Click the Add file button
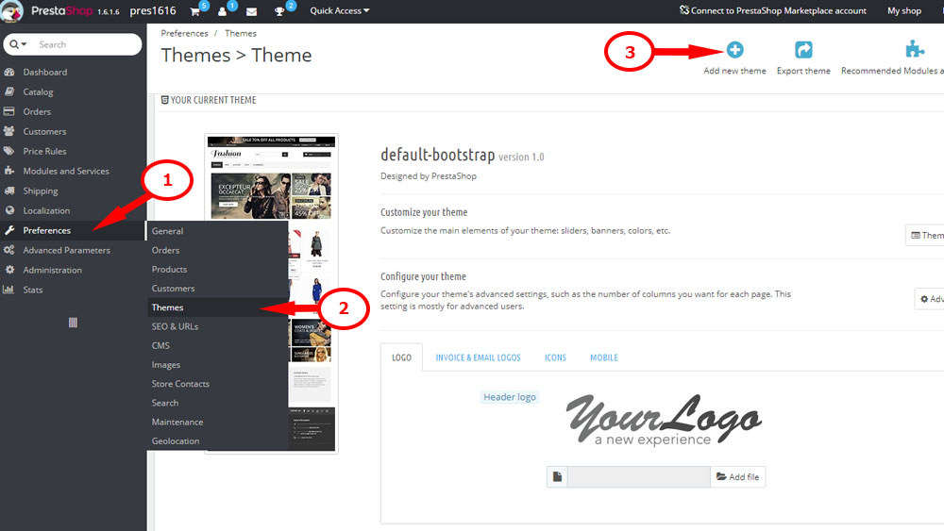Screen dimensions: 944x531 coord(737,477)
